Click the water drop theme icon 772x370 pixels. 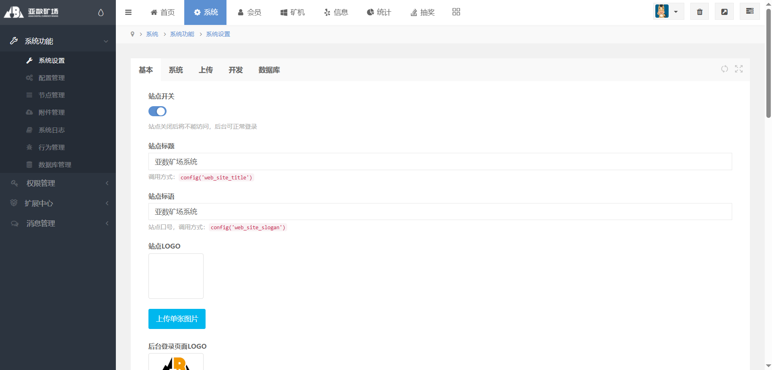pos(101,13)
